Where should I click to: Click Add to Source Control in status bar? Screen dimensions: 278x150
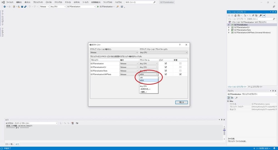pyautogui.click(x=262, y=148)
